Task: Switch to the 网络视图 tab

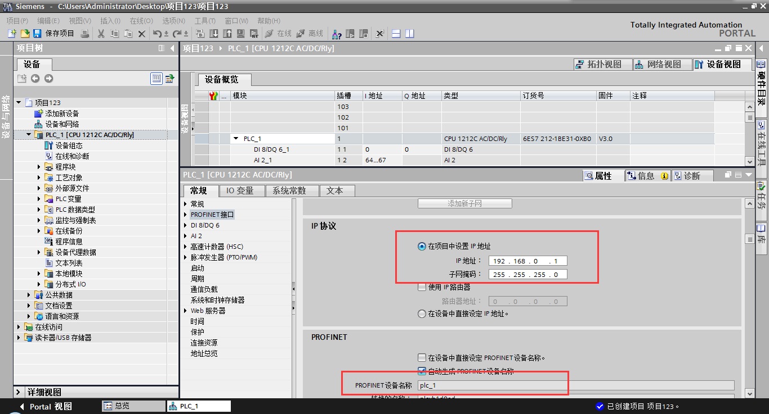Action: tap(661, 65)
